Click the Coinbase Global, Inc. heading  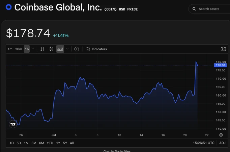(58, 7)
